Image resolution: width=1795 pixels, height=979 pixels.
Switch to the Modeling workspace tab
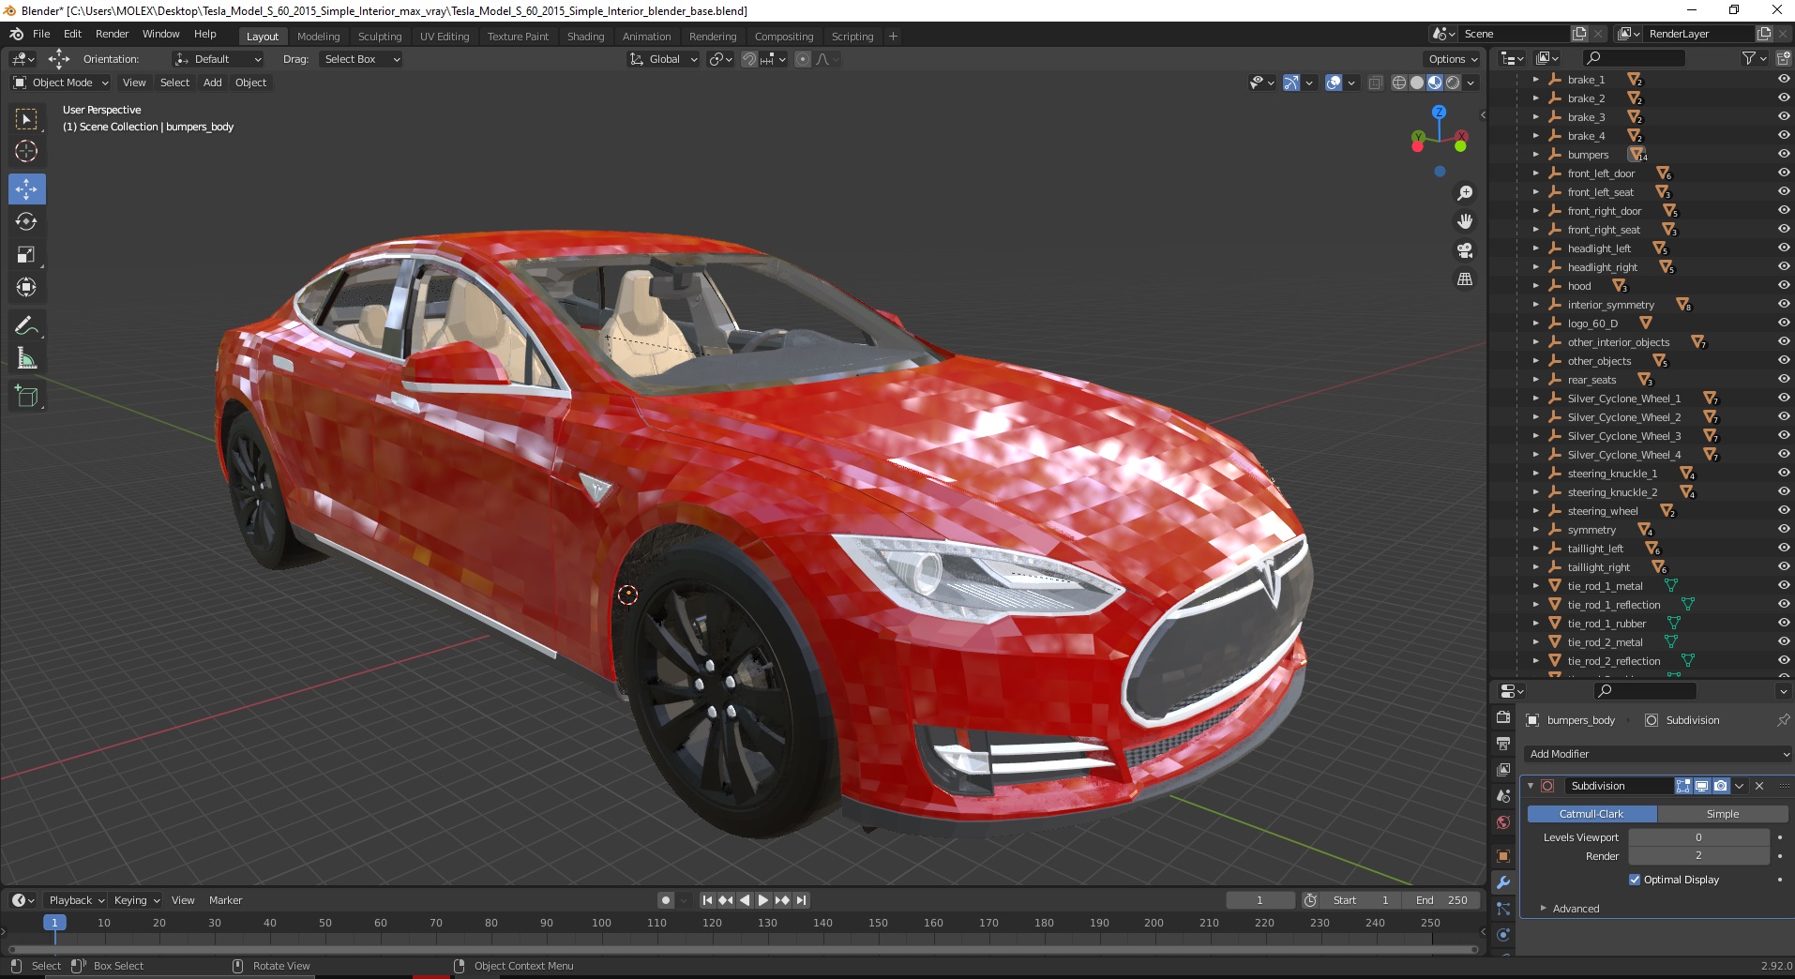click(318, 37)
